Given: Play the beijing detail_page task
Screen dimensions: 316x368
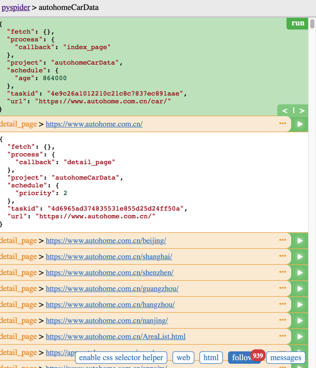Looking at the screenshot, I should pos(300,241).
